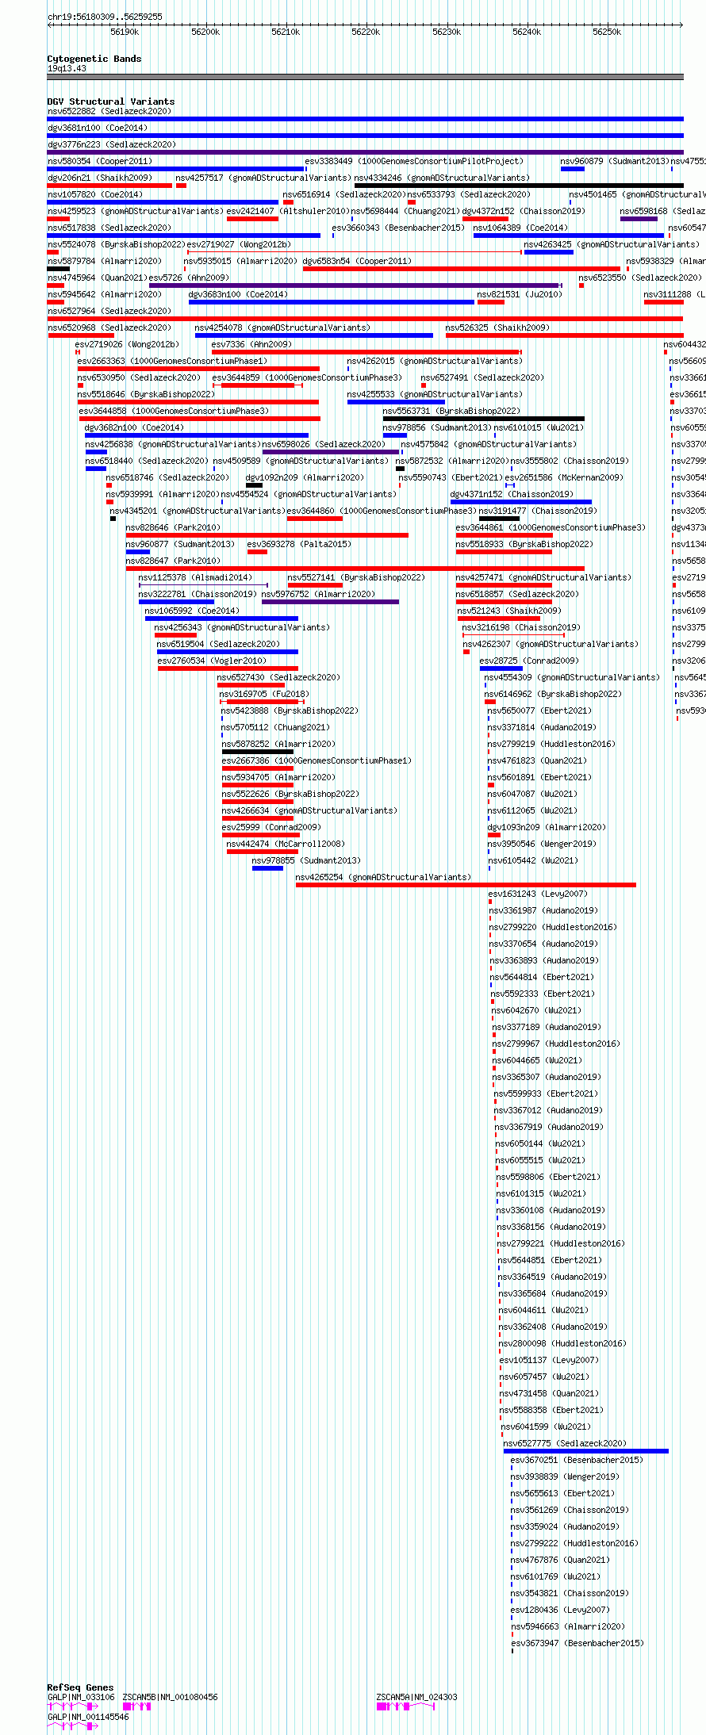Image resolution: width=706 pixels, height=1735 pixels.
Task: Click the esv25999 (Conrad2009) label
Action: tap(271, 827)
